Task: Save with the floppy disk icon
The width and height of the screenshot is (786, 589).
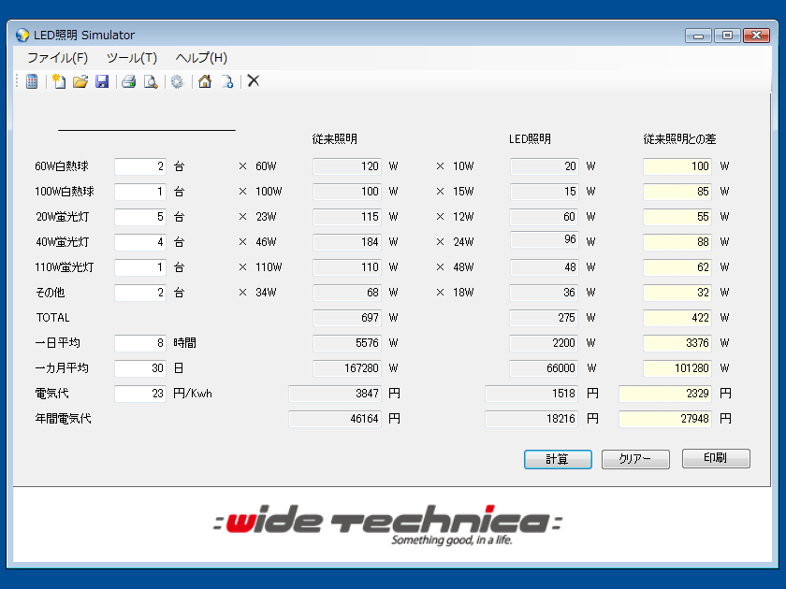Action: pyautogui.click(x=102, y=81)
